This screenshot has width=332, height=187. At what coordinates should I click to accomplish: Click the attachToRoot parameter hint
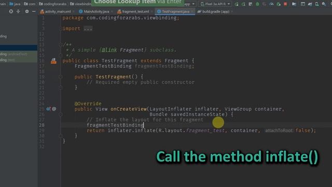(x=279, y=130)
